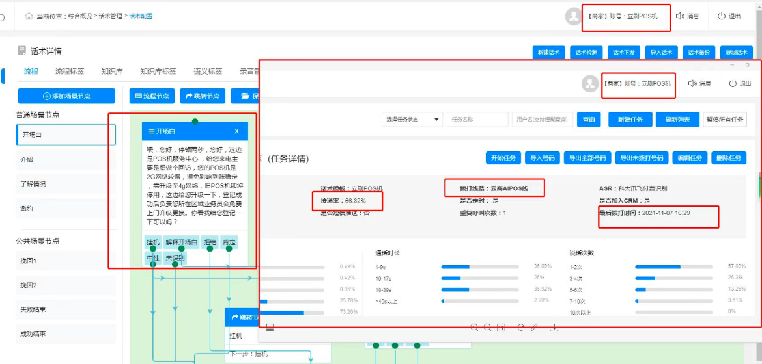Open the 语义标签 tab
The height and width of the screenshot is (364, 762).
tap(208, 71)
